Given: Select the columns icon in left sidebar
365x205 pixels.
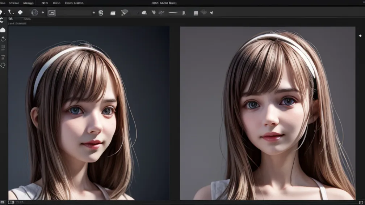Looking at the screenshot, I should pos(3,47).
